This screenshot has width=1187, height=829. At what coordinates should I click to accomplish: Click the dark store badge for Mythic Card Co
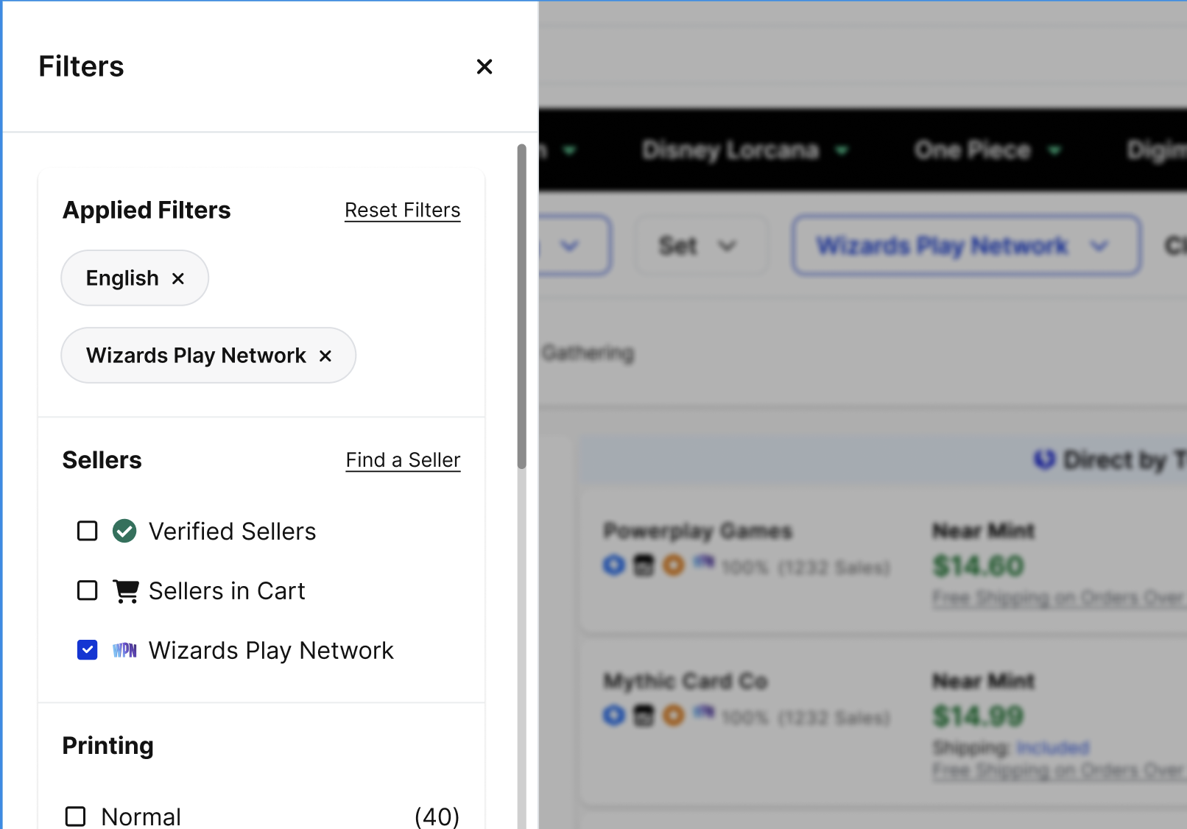click(644, 716)
